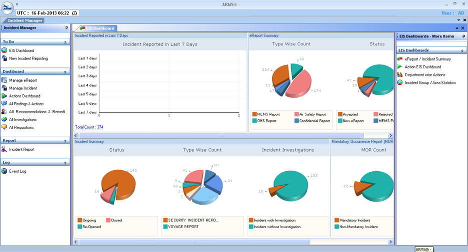Screen dimensions: 468x252
Task: Click the New Incident Reporting icon
Action: 4,58
